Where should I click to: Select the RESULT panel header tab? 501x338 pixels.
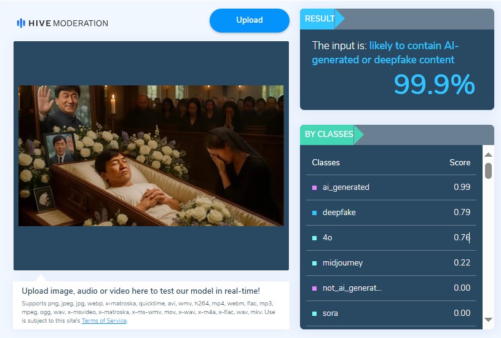320,19
